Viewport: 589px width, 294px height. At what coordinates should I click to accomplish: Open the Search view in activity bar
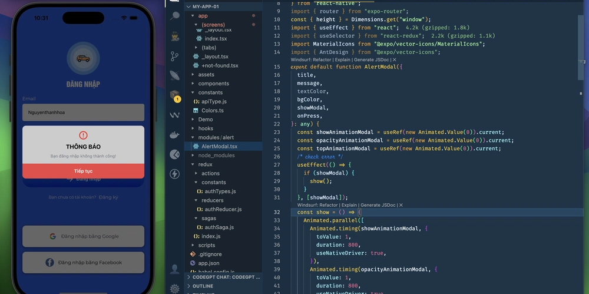point(175,16)
